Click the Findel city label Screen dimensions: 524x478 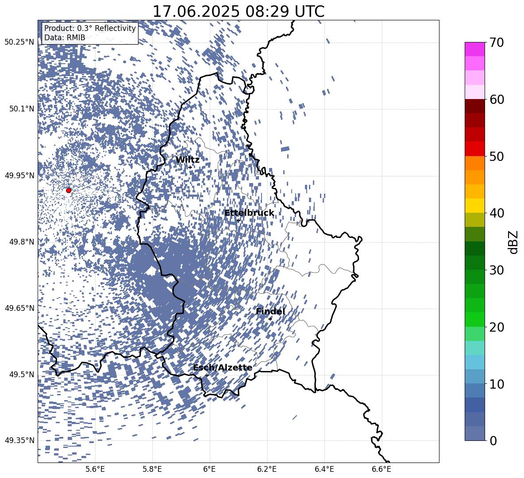click(x=270, y=311)
